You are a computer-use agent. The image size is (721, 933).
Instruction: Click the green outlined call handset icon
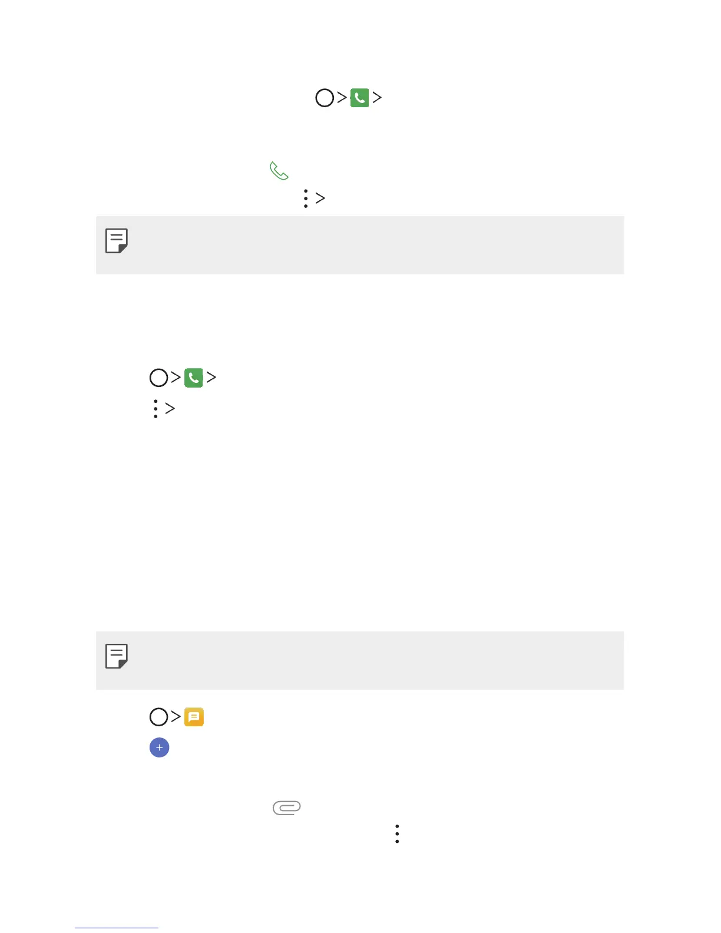[279, 171]
